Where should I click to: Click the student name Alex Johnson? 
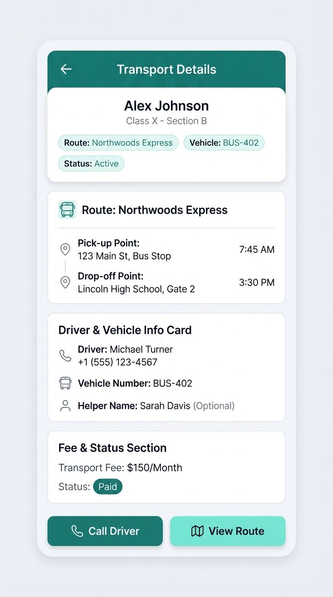[166, 106]
